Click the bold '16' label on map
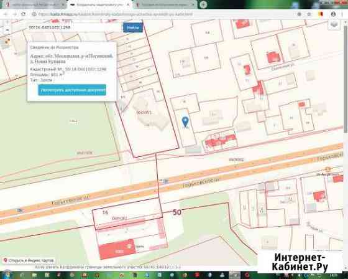 point(105,212)
